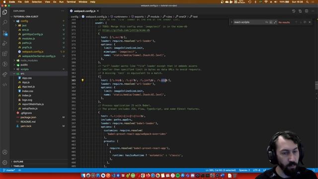Click the find in selection icon
318x179 pixels.
click(x=305, y=22)
